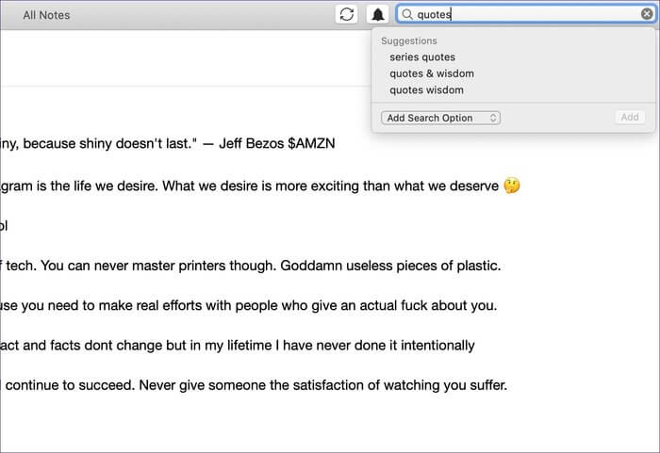
Task: Pick the 'quotes wisdom' suggestion
Action: [x=426, y=90]
